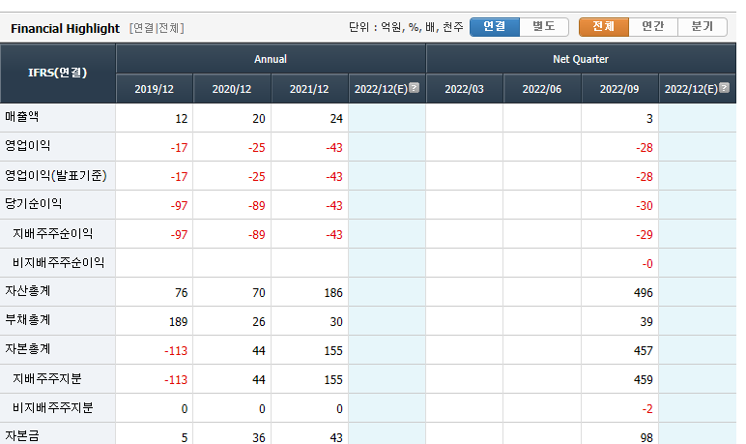Click 매출액 value 3 for 2022/09

pos(649,119)
